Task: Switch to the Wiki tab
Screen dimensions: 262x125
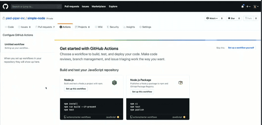Action: coord(99,27)
